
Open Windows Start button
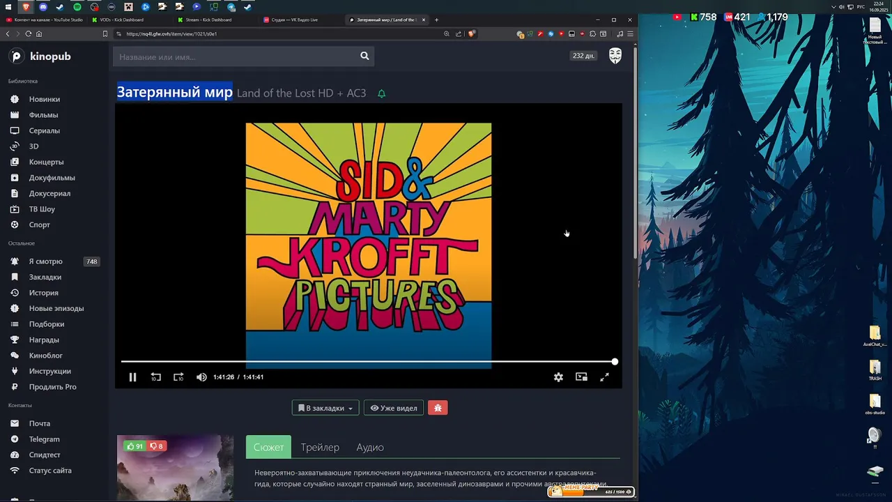click(x=8, y=7)
